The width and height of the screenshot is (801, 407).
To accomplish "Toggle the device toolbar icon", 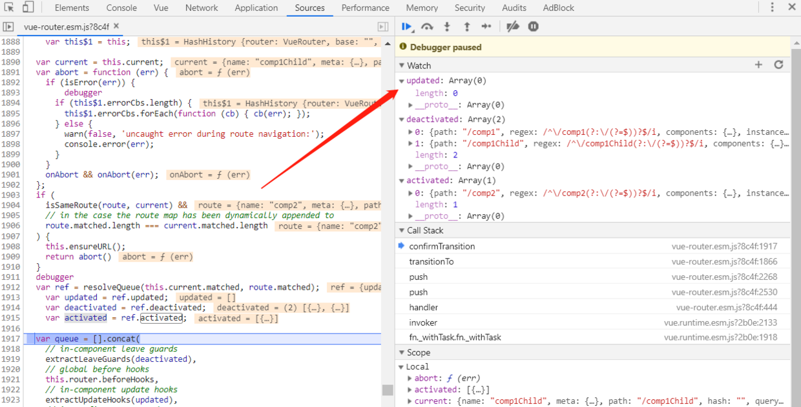I will pyautogui.click(x=28, y=8).
